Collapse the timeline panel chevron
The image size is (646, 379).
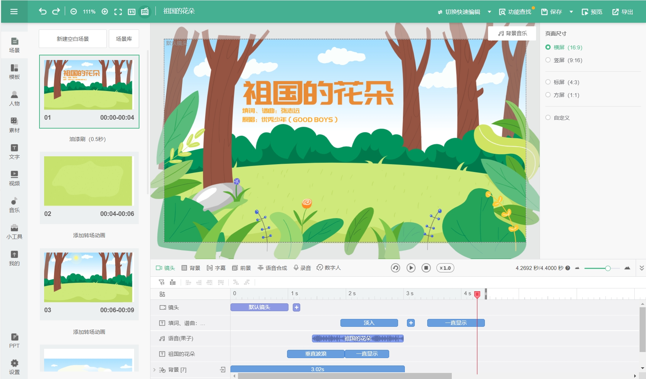pos(641,268)
